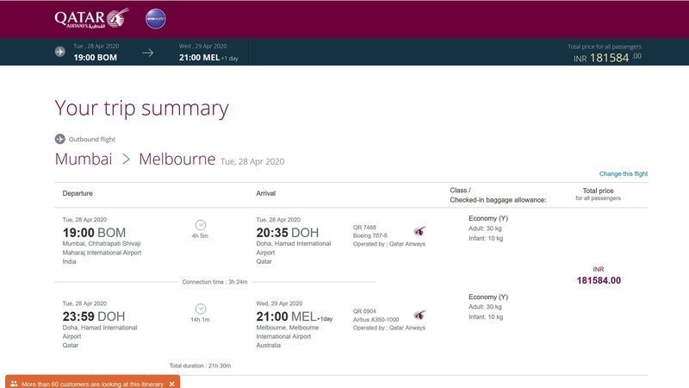The width and height of the screenshot is (689, 388).
Task: Click the Airbus A350-1000 aircraft text
Action: pyautogui.click(x=376, y=319)
